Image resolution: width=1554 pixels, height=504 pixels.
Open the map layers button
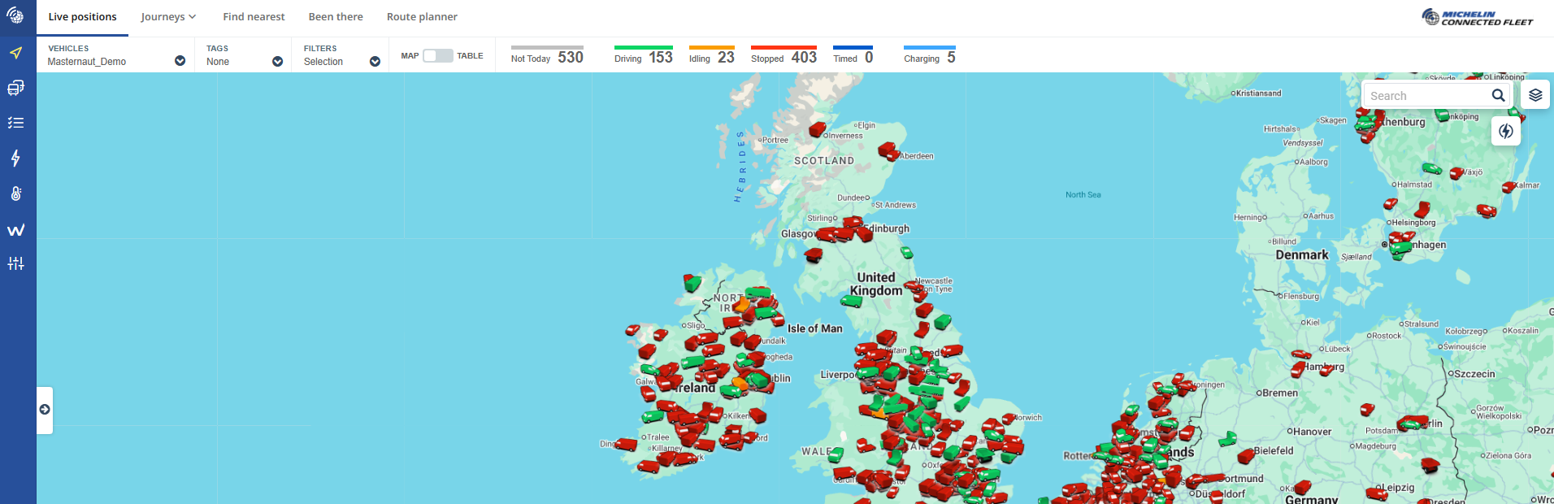point(1534,95)
